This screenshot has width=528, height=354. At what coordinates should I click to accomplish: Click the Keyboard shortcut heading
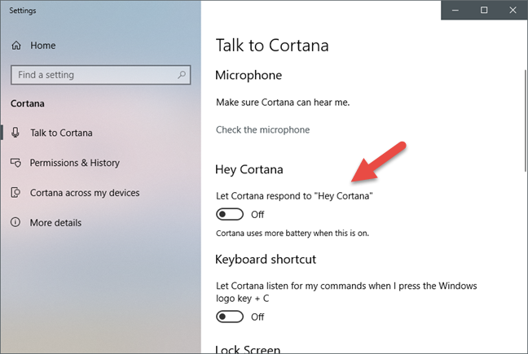[x=266, y=260]
